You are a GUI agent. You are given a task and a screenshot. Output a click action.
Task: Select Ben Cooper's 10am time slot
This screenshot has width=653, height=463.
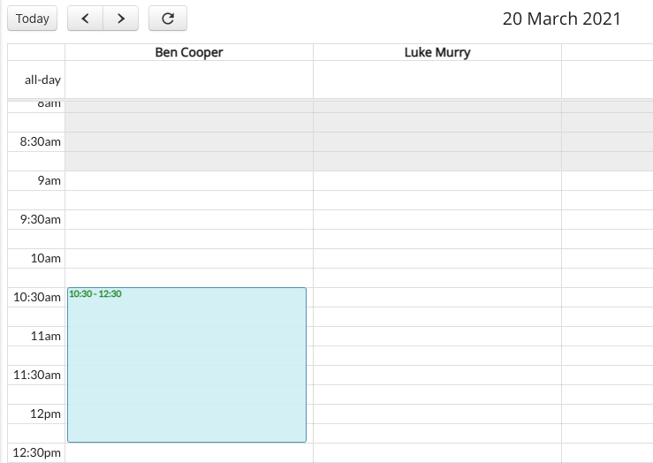pos(189,259)
